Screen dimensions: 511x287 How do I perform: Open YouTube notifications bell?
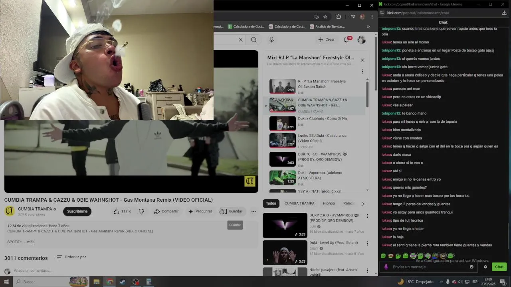click(347, 39)
